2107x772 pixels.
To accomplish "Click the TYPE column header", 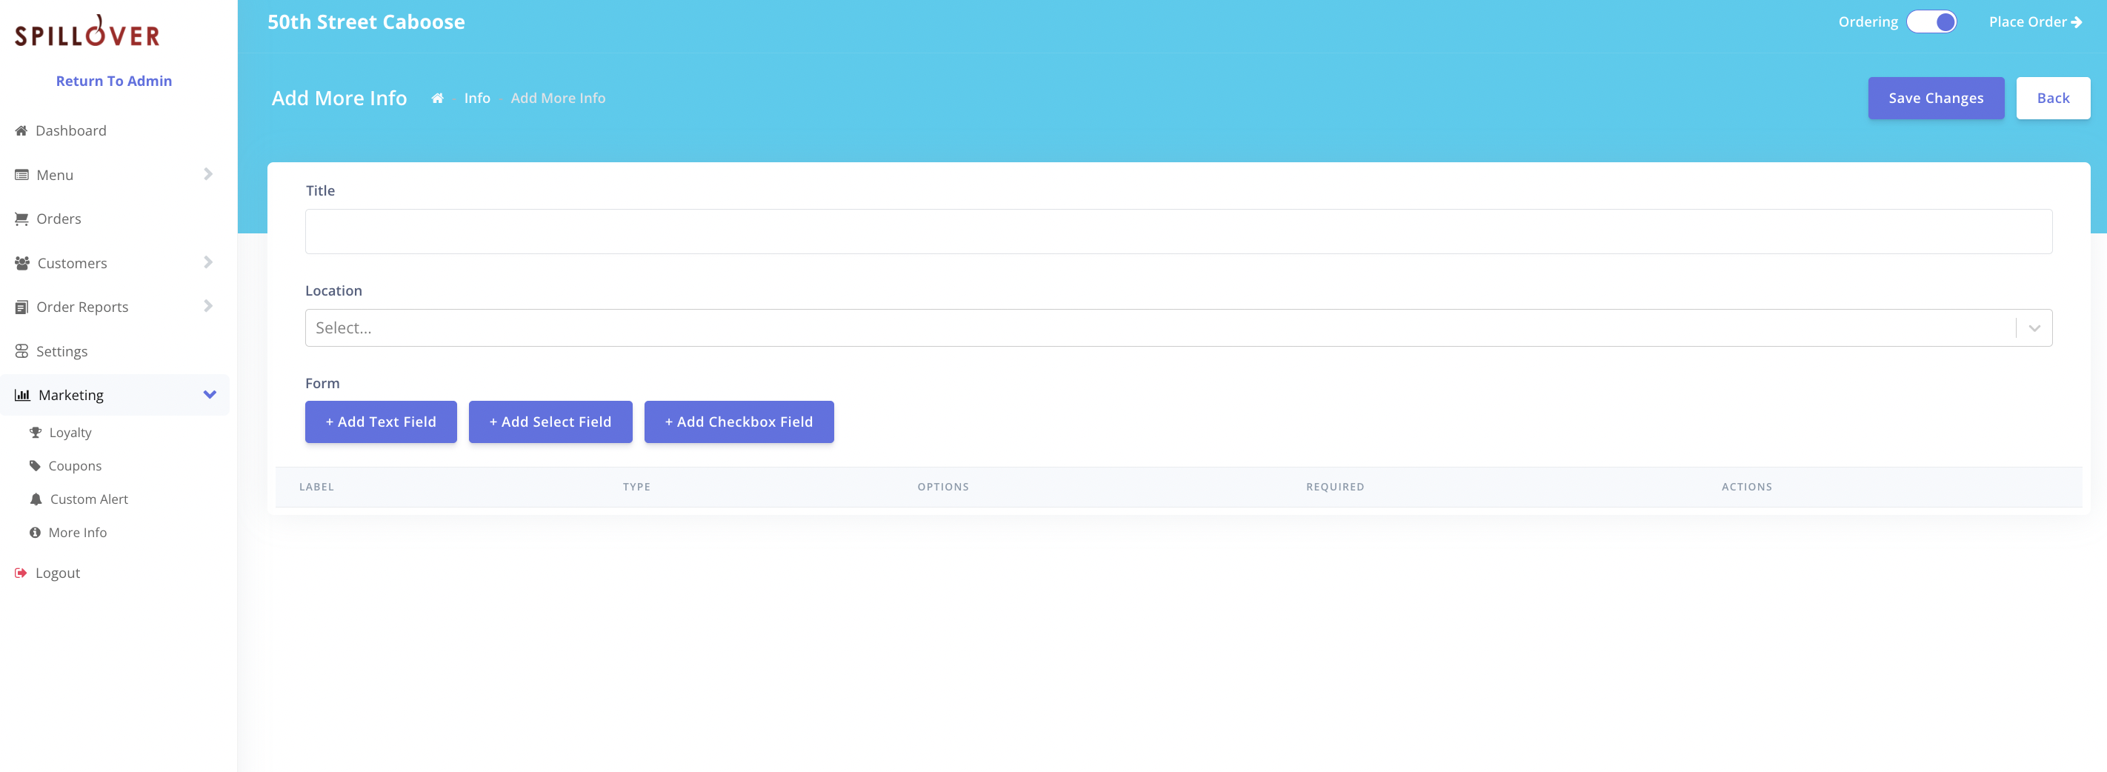I will pyautogui.click(x=636, y=487).
